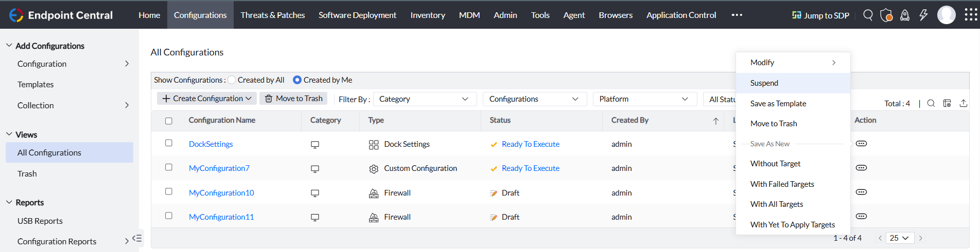Click the search magnifier icon in header

[x=868, y=15]
